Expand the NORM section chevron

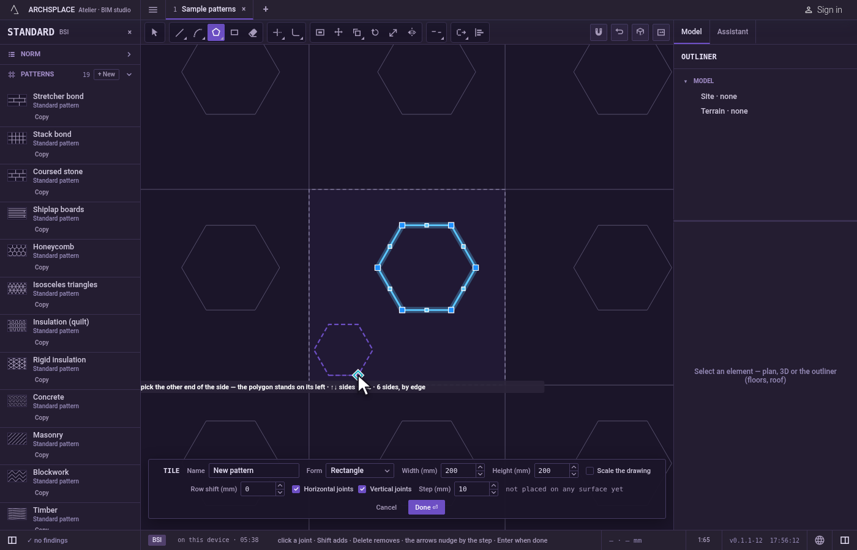[x=129, y=54]
